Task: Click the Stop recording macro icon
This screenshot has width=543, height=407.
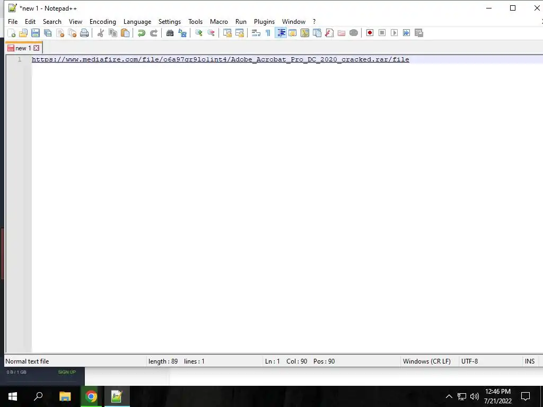Action: pos(382,33)
